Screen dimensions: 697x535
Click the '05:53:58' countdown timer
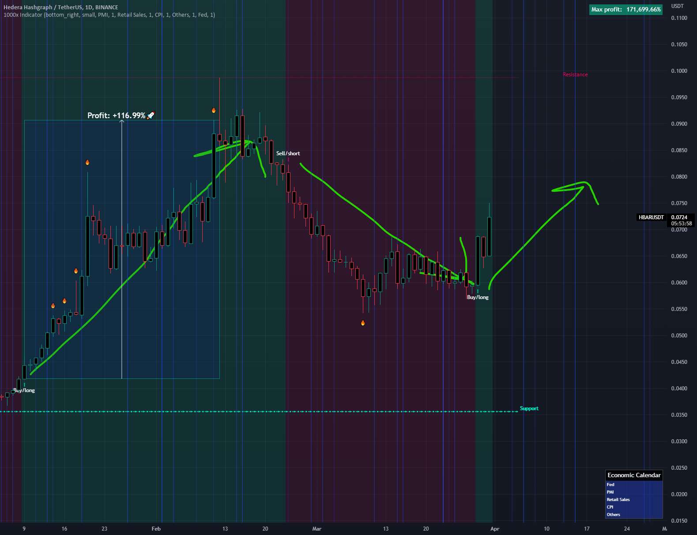(x=682, y=224)
